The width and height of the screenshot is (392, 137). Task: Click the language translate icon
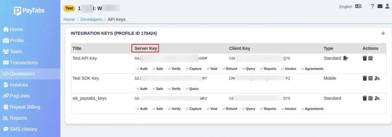(x=358, y=6)
